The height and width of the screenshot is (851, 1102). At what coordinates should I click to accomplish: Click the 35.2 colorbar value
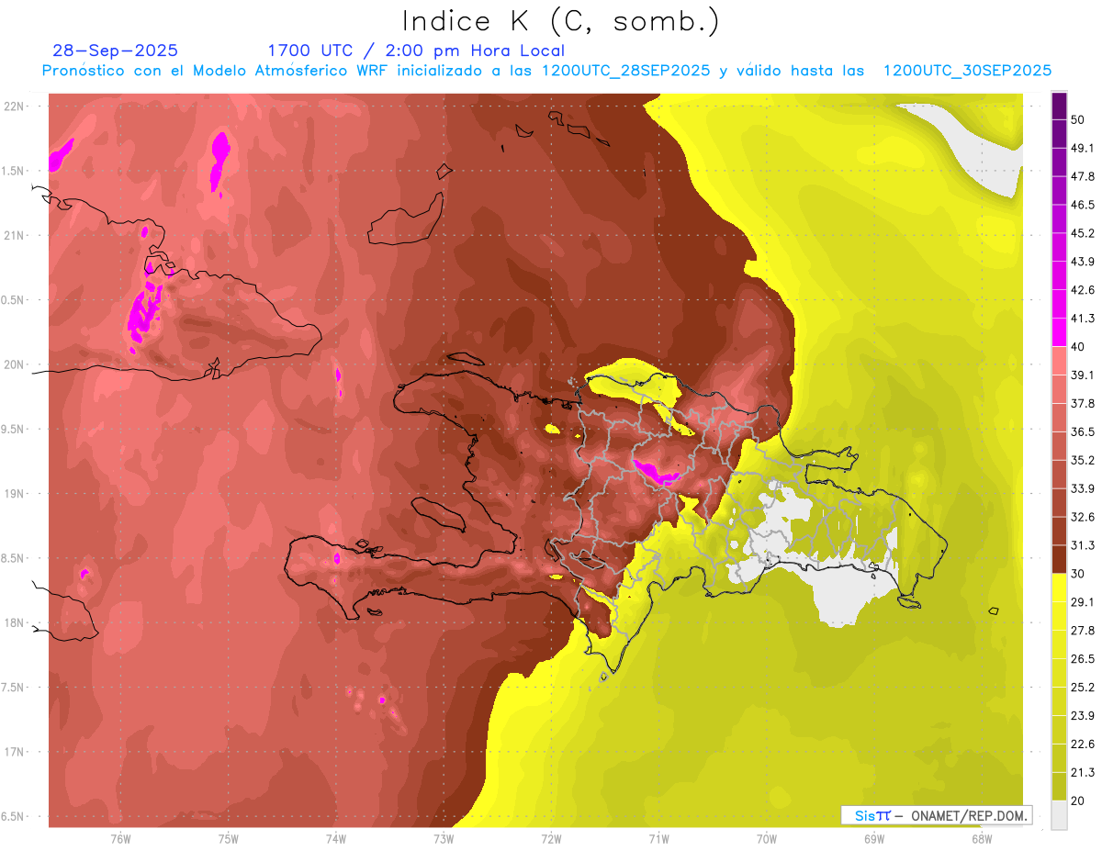click(1084, 460)
